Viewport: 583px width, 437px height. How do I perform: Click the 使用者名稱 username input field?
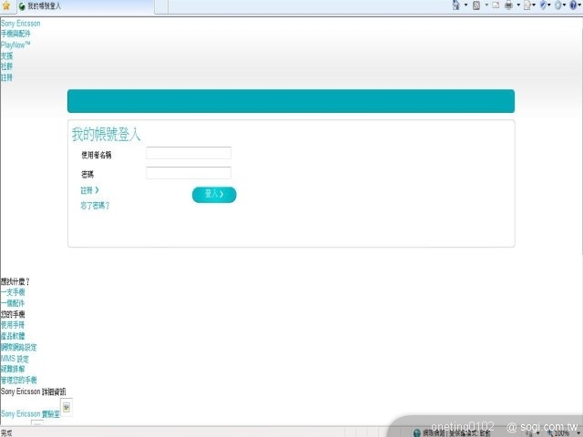coord(189,153)
